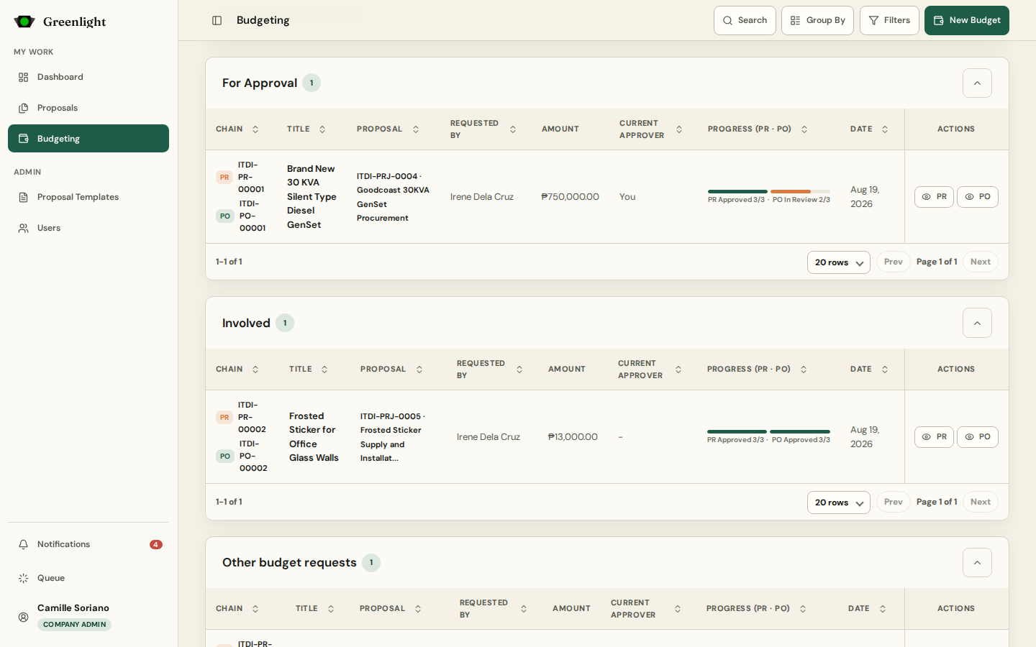Click Prev in For Approval pagination

tap(894, 262)
